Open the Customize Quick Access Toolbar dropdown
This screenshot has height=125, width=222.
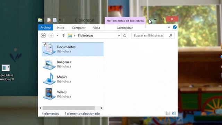click(60, 20)
